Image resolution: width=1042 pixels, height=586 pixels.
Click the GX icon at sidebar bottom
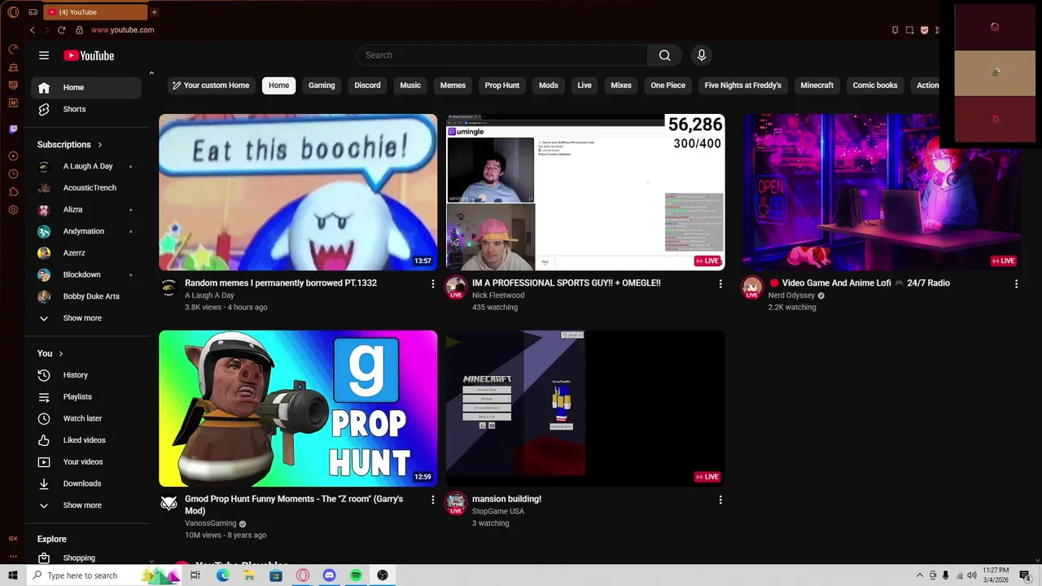[13, 538]
